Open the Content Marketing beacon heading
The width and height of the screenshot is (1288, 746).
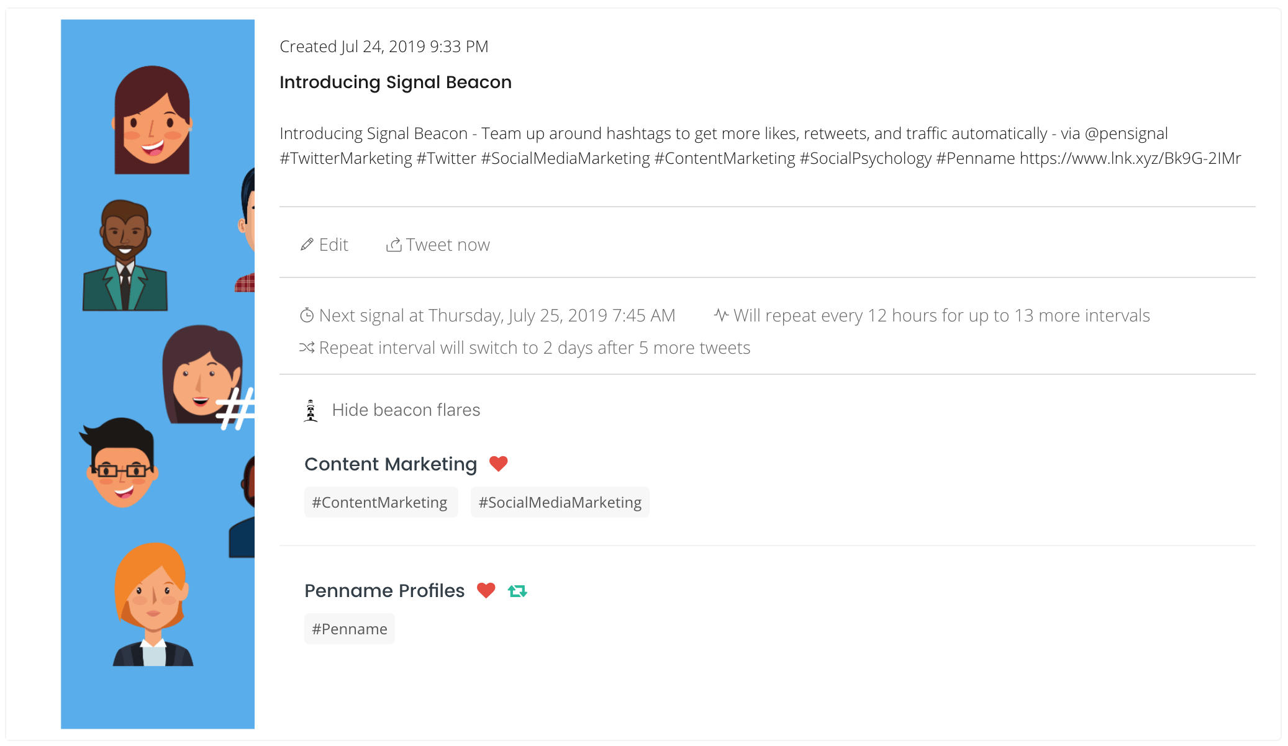pyautogui.click(x=391, y=464)
